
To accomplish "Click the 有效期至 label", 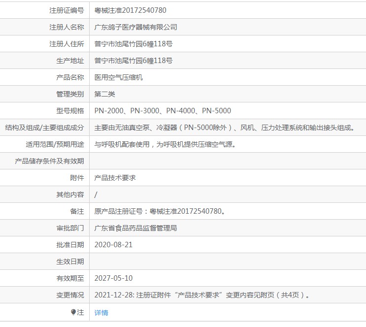I will click(70, 278).
